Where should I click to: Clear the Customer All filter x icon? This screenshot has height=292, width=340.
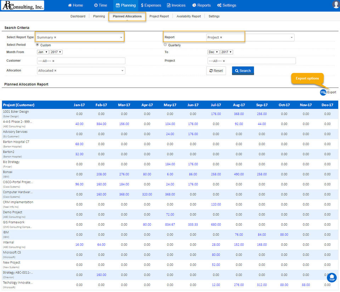click(x=53, y=61)
